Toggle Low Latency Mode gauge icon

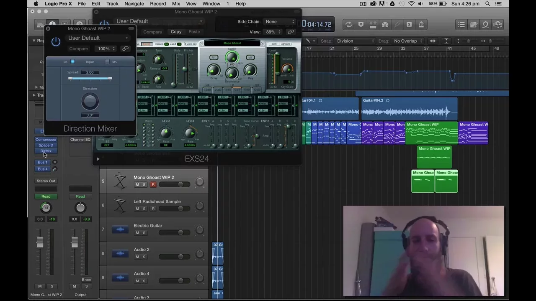385,25
